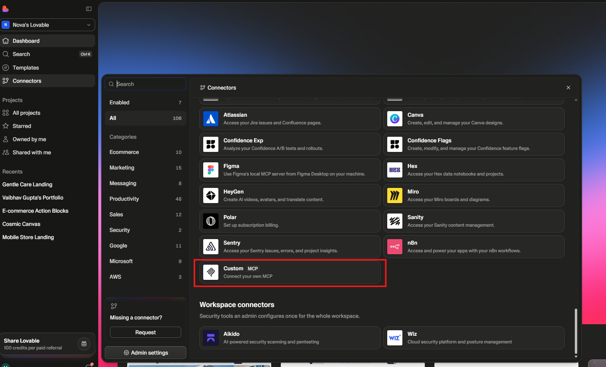Click the Canva connector icon
Viewport: 606px width, 367px height.
tap(395, 119)
